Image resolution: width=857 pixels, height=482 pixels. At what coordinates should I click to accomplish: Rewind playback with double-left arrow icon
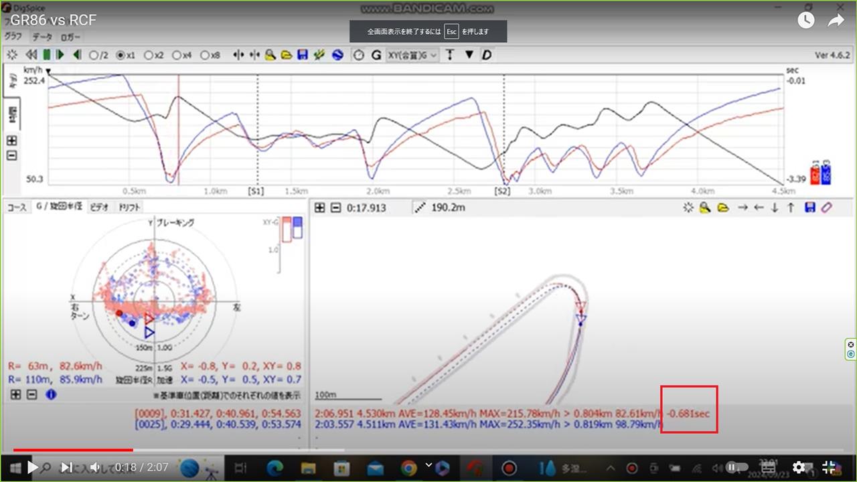coord(31,55)
